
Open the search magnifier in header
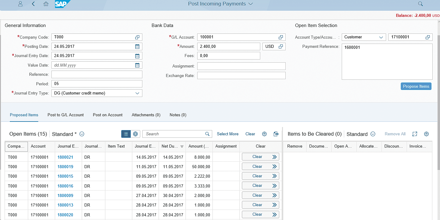click(x=420, y=4)
